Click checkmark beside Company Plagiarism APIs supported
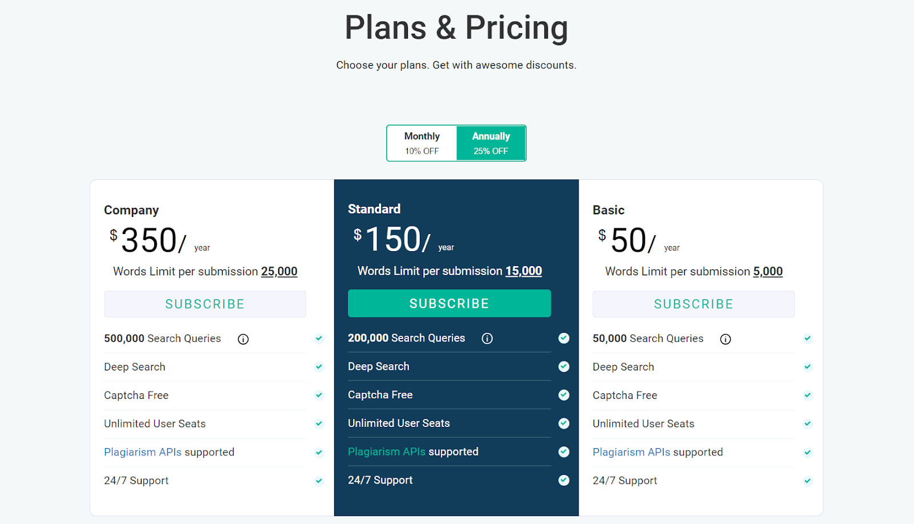 (x=319, y=452)
